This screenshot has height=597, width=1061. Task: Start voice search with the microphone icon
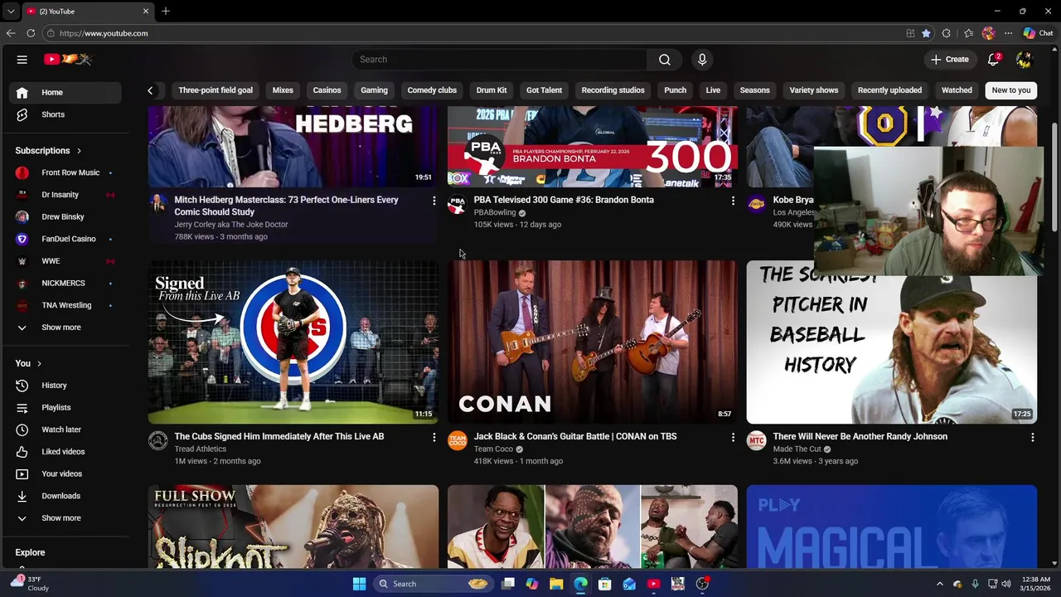tap(702, 60)
